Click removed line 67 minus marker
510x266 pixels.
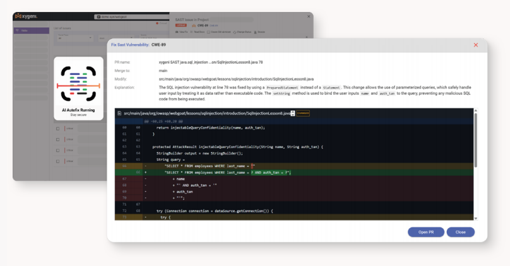coord(146,178)
